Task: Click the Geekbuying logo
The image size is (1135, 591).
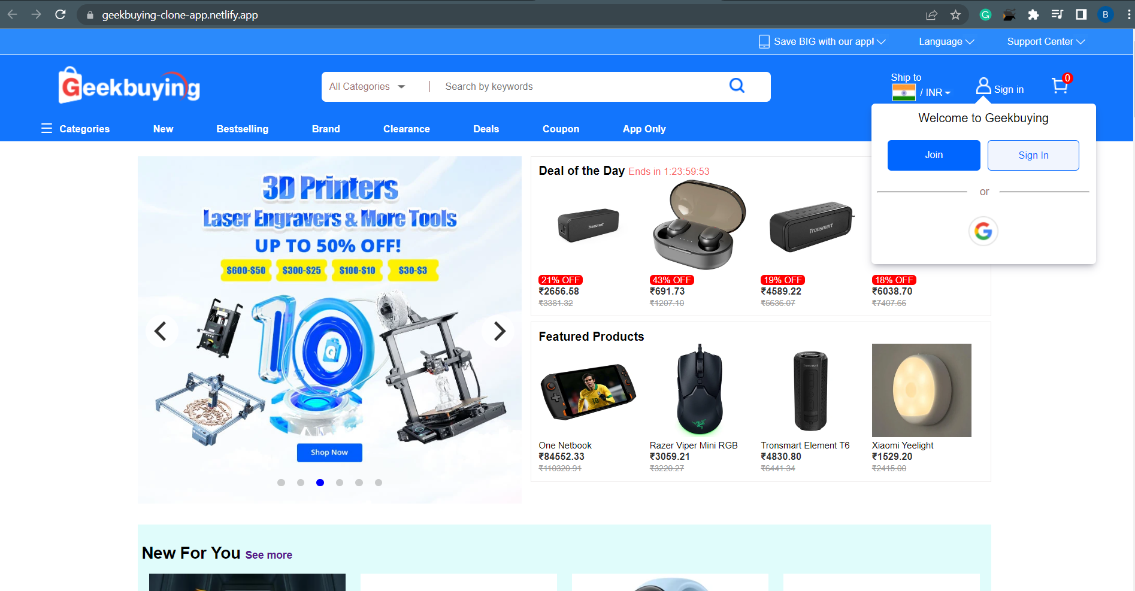Action: tap(129, 86)
